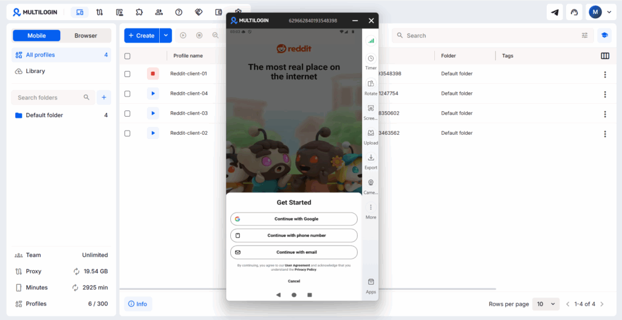
Task: Open the scripts/automation icon in top navigation
Action: pyautogui.click(x=120, y=12)
